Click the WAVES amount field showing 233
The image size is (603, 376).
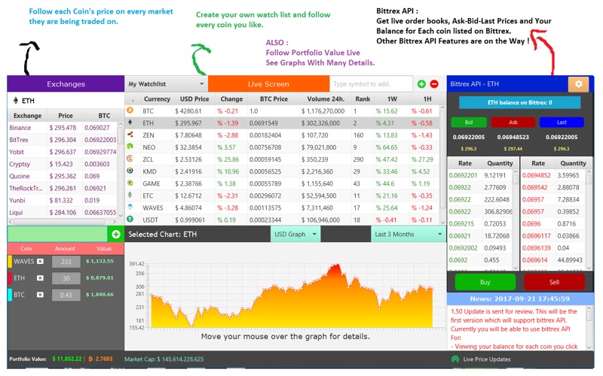66,262
